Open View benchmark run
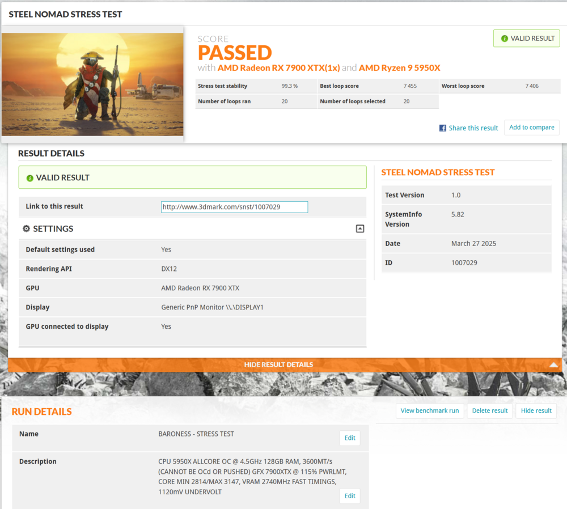The image size is (567, 509). click(x=429, y=410)
